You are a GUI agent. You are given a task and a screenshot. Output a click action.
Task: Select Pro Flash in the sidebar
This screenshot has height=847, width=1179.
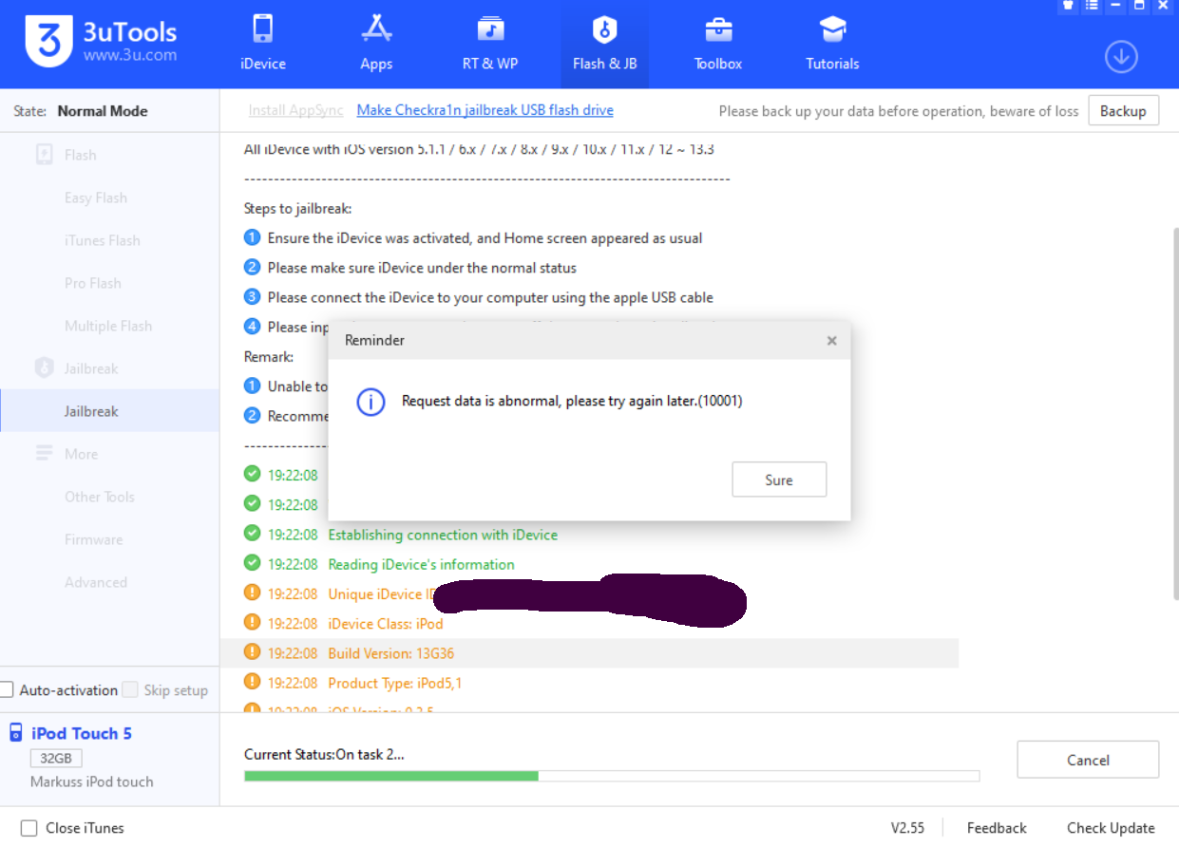(x=93, y=283)
